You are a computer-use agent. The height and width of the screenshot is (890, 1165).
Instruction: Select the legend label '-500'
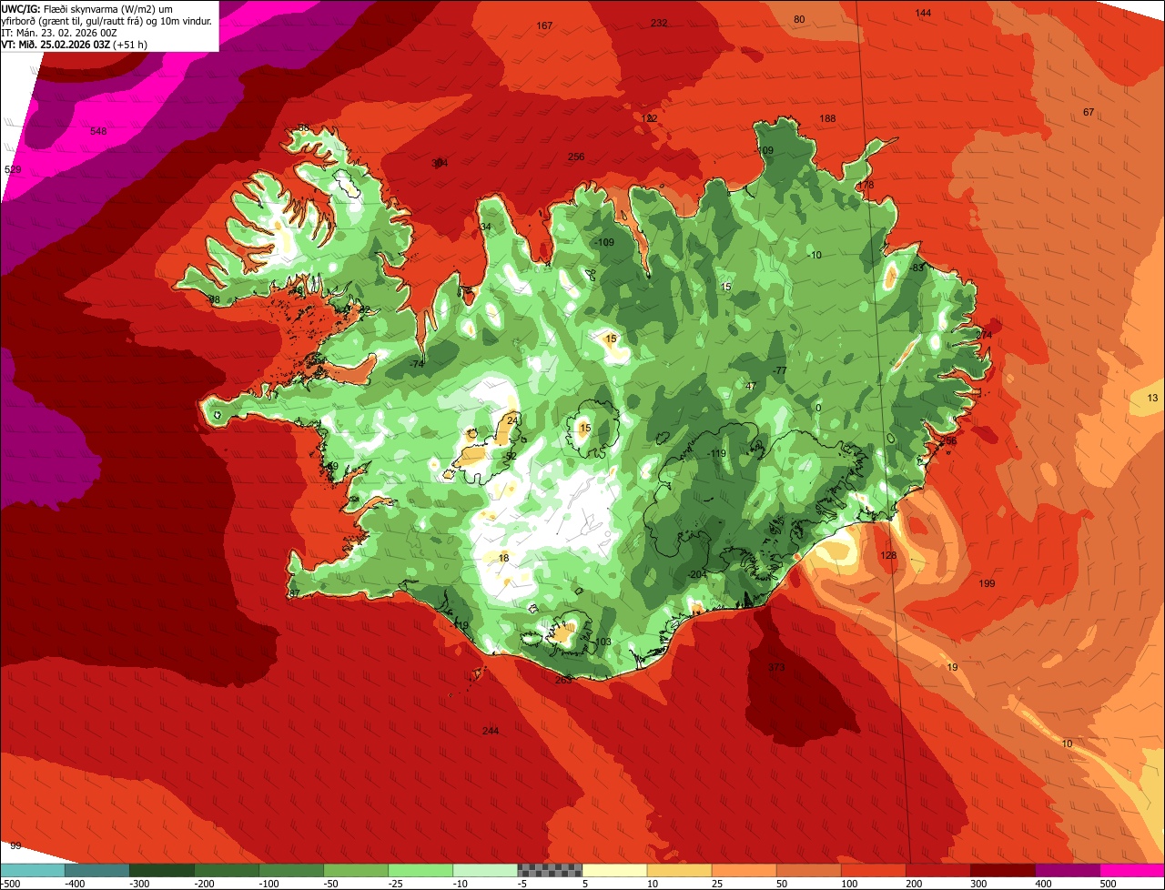point(11,884)
